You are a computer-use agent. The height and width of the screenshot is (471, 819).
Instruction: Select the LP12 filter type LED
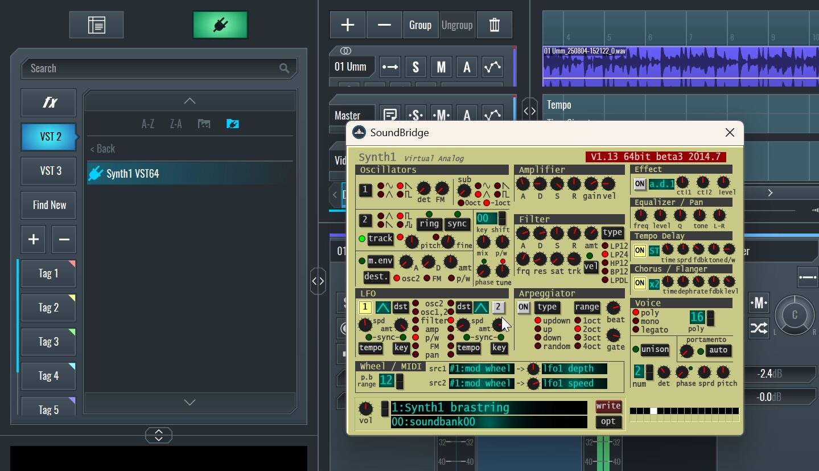tap(605, 245)
